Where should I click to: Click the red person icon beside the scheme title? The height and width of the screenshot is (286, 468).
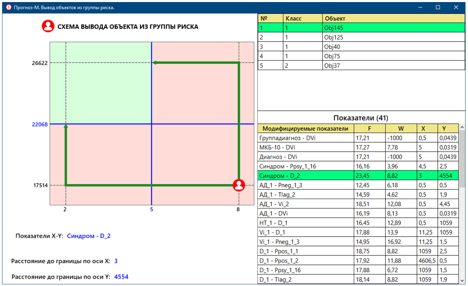48,26
